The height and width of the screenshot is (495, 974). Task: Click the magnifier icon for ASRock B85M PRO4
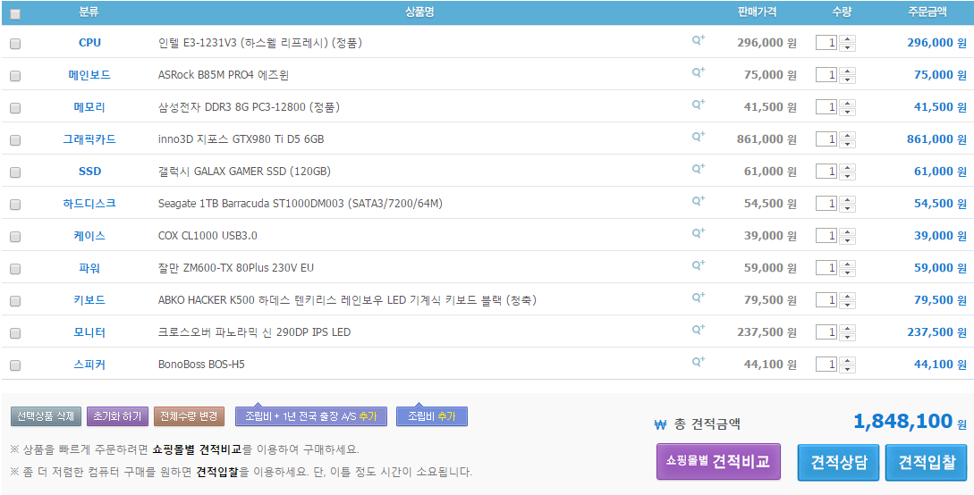(x=699, y=72)
